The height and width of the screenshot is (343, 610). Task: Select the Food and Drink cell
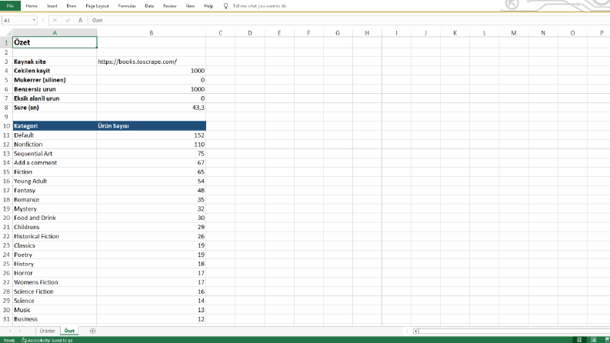pyautogui.click(x=55, y=218)
